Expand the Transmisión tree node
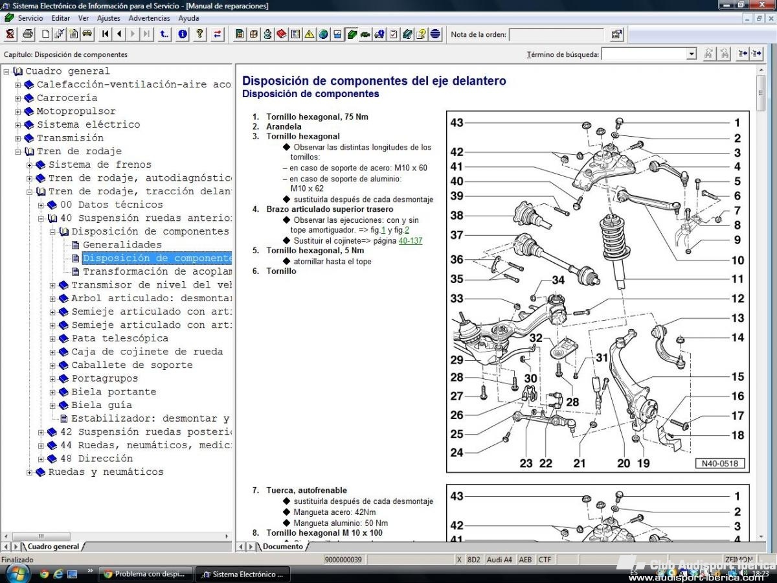Screen dimensions: 777x583 (x=18, y=138)
